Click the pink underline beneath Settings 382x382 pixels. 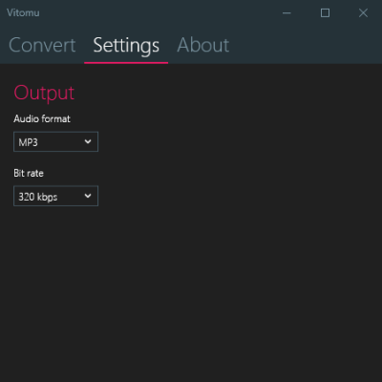coord(126,63)
